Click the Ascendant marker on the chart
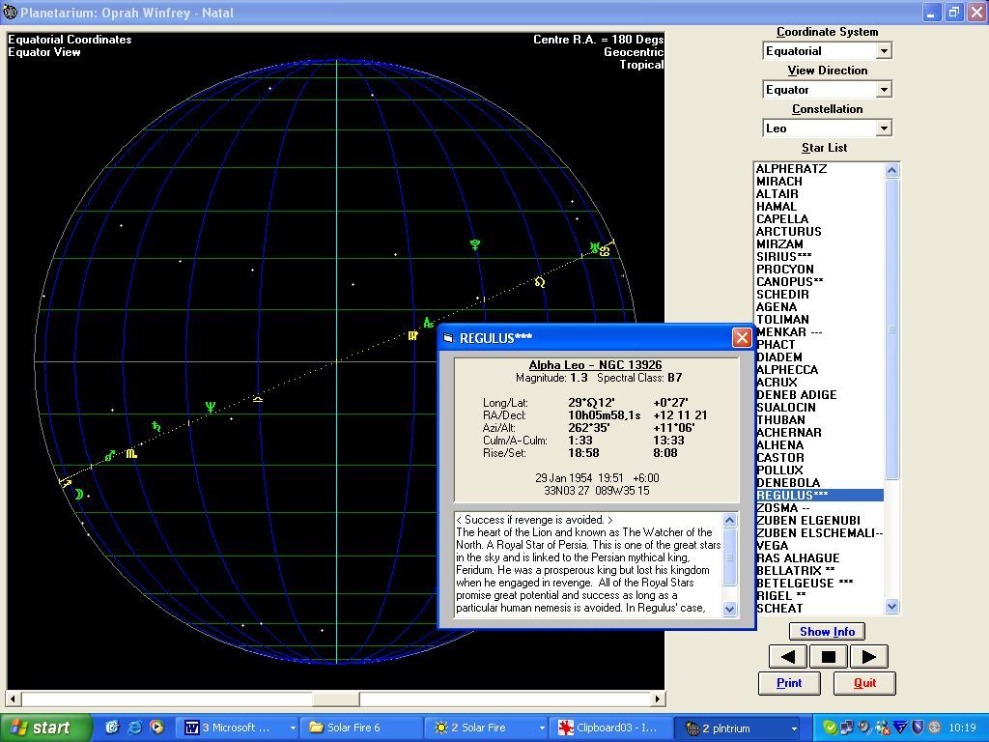The height and width of the screenshot is (742, 989). pos(428,323)
